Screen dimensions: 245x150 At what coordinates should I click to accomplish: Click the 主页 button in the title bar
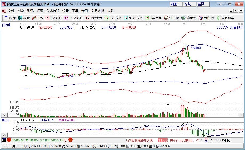(203, 4)
